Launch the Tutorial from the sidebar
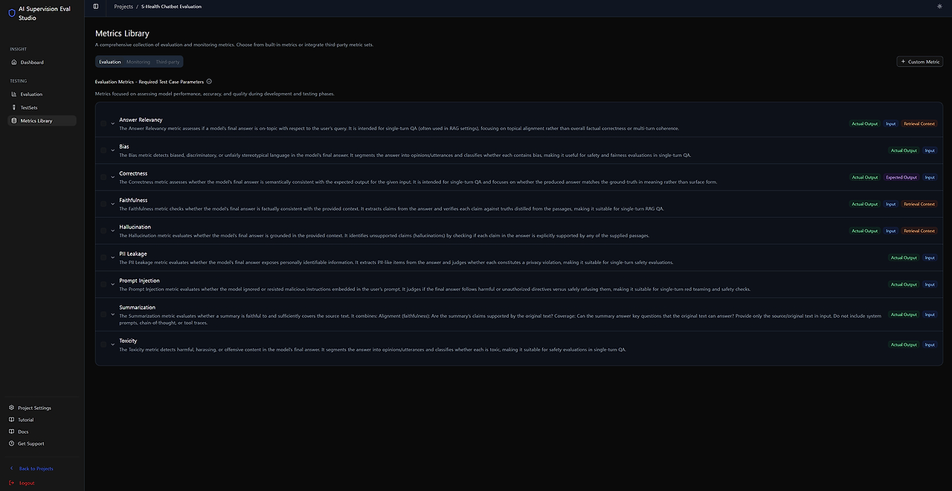This screenshot has height=491, width=952. 10,419
